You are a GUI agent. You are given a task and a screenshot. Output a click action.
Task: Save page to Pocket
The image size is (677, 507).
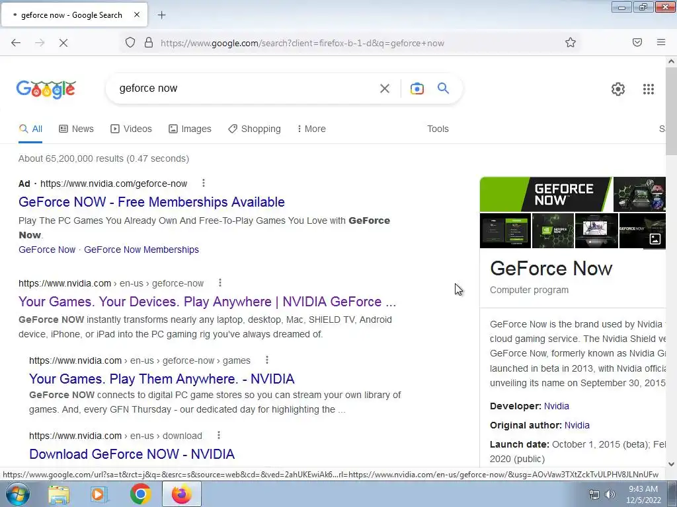pyautogui.click(x=637, y=42)
